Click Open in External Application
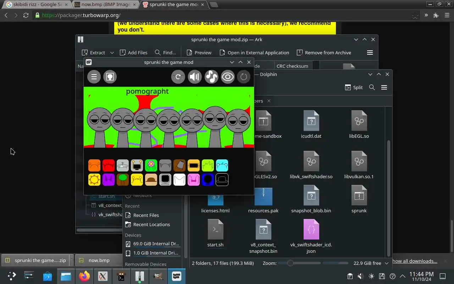This screenshot has width=454, height=284. (254, 53)
